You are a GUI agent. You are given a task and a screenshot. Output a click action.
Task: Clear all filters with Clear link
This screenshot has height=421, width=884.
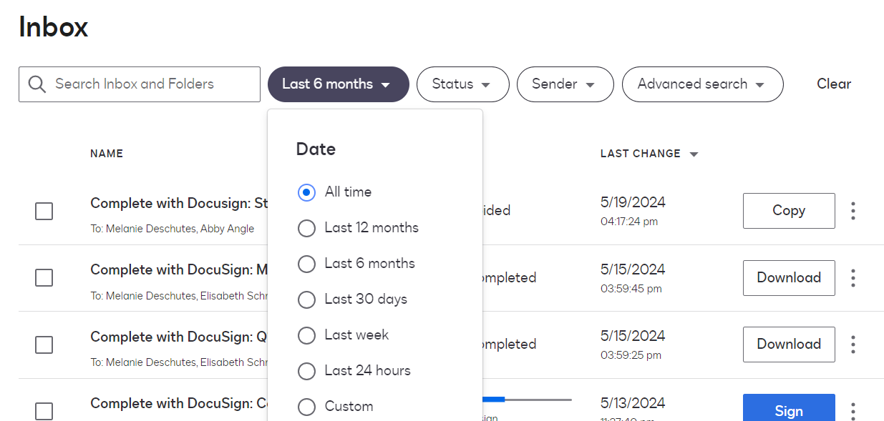pos(834,84)
